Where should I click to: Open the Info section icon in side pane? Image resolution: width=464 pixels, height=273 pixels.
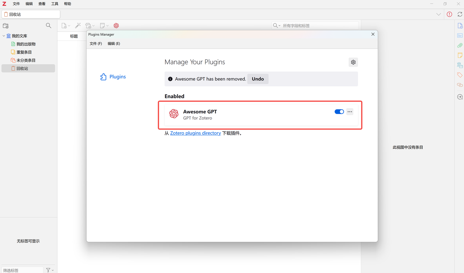(x=460, y=26)
